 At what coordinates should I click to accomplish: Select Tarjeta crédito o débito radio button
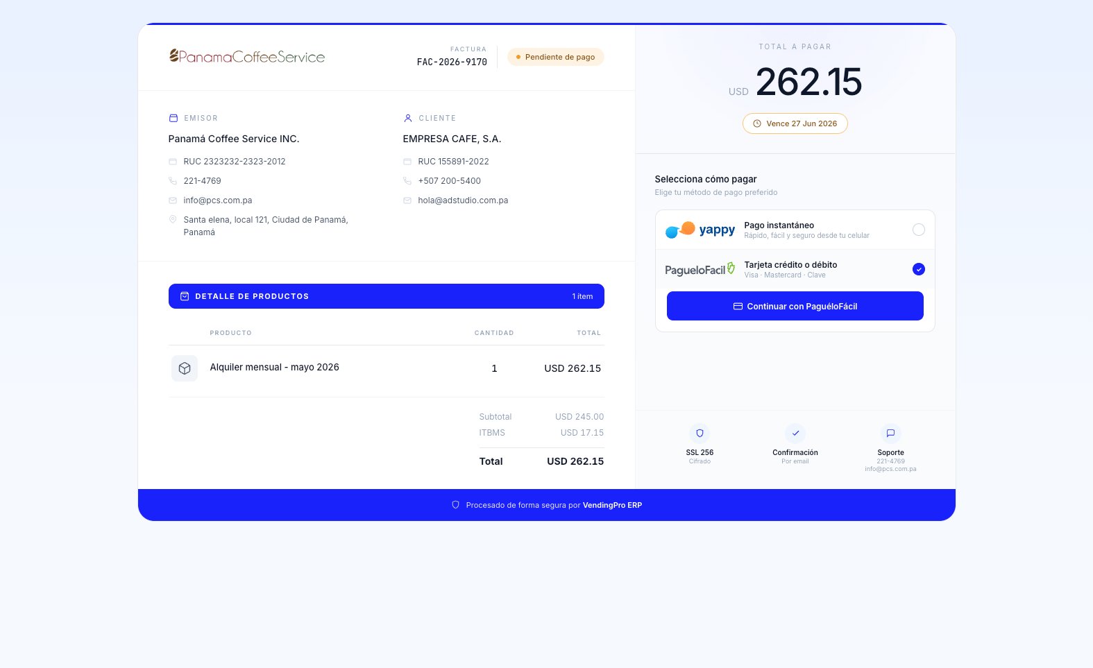pos(919,269)
